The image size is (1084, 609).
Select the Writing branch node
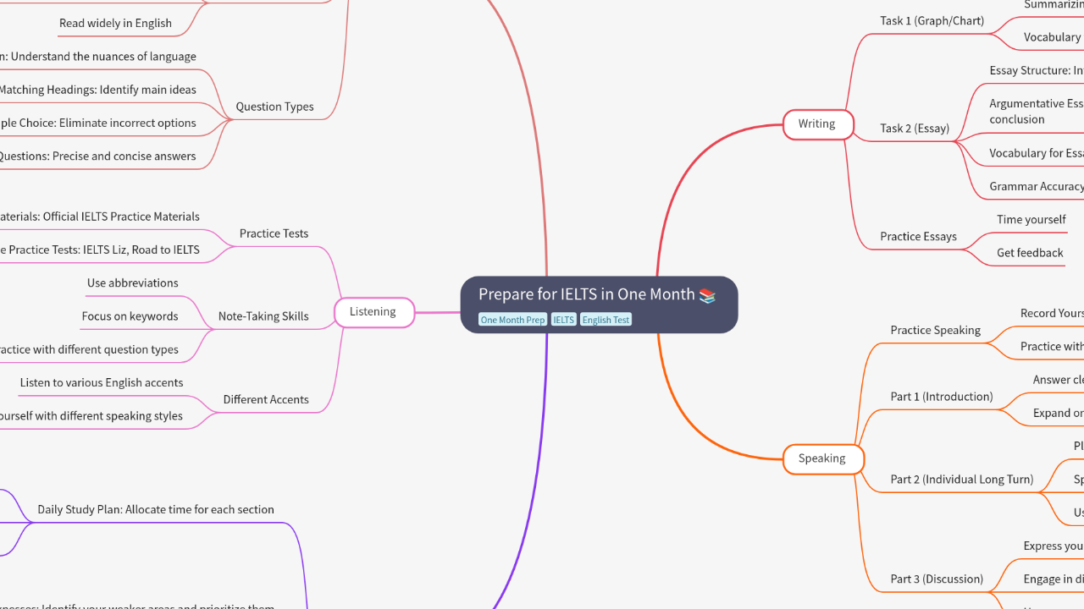(817, 124)
